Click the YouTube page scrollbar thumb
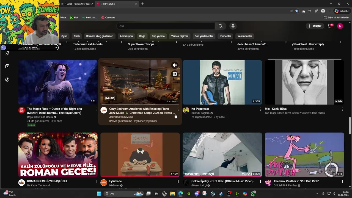The width and height of the screenshot is (352, 198). tap(350, 126)
